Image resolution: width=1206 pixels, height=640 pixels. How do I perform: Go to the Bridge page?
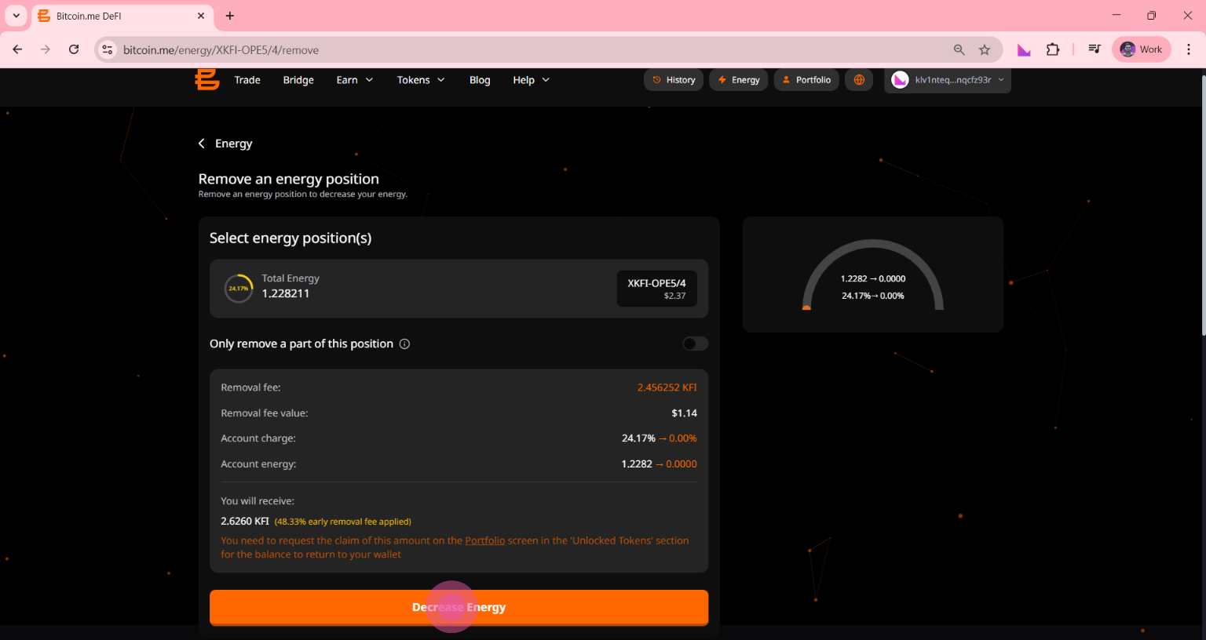point(298,80)
